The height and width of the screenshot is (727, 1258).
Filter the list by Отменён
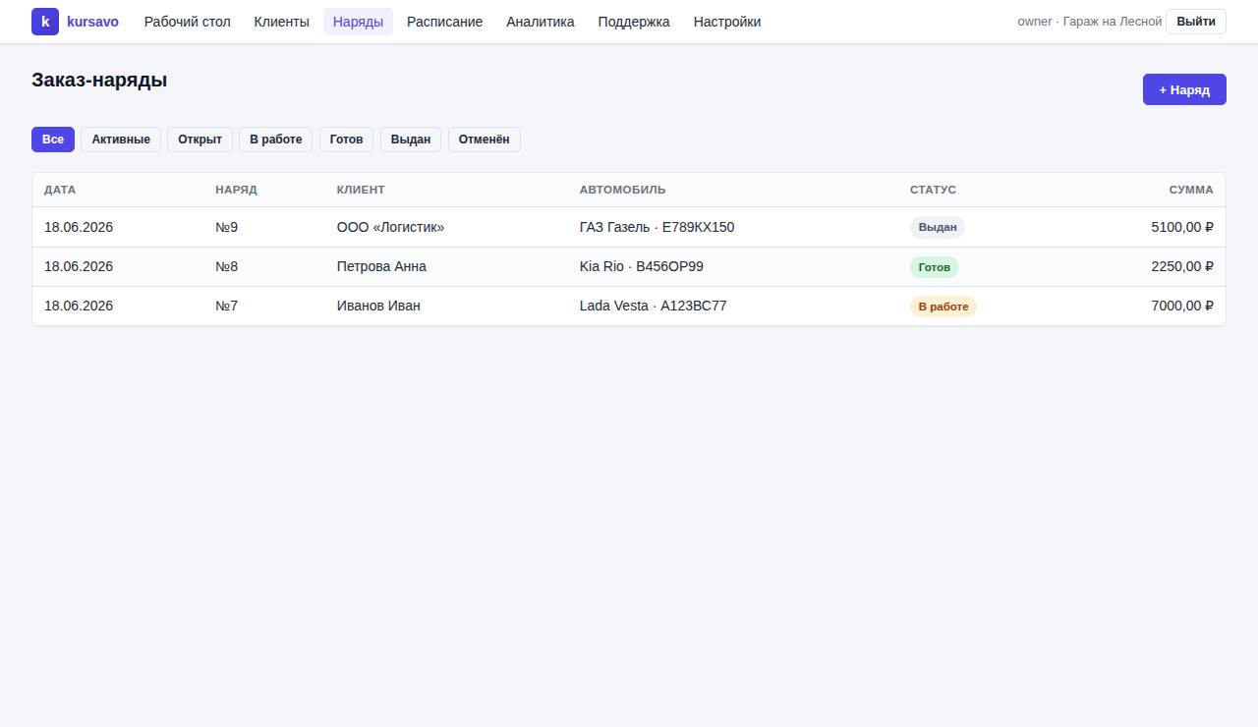pos(485,140)
